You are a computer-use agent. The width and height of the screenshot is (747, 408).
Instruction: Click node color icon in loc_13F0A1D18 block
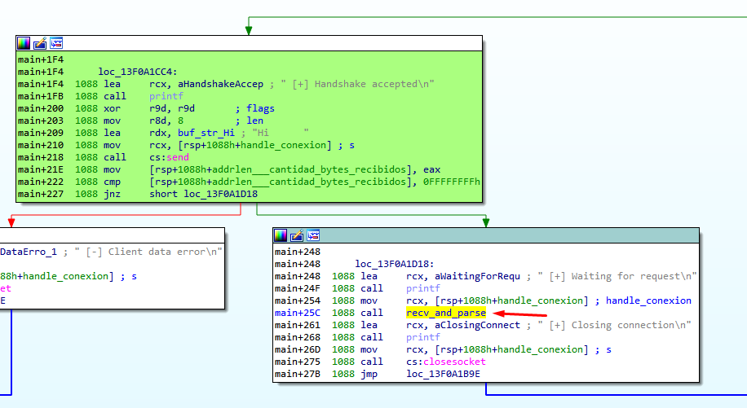[281, 235]
